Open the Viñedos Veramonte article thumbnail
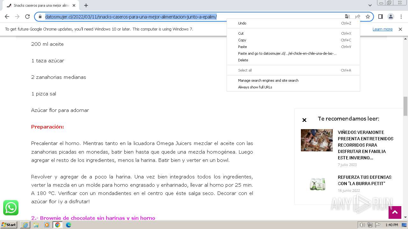Screen dimensions: 408x229 tap(317, 140)
